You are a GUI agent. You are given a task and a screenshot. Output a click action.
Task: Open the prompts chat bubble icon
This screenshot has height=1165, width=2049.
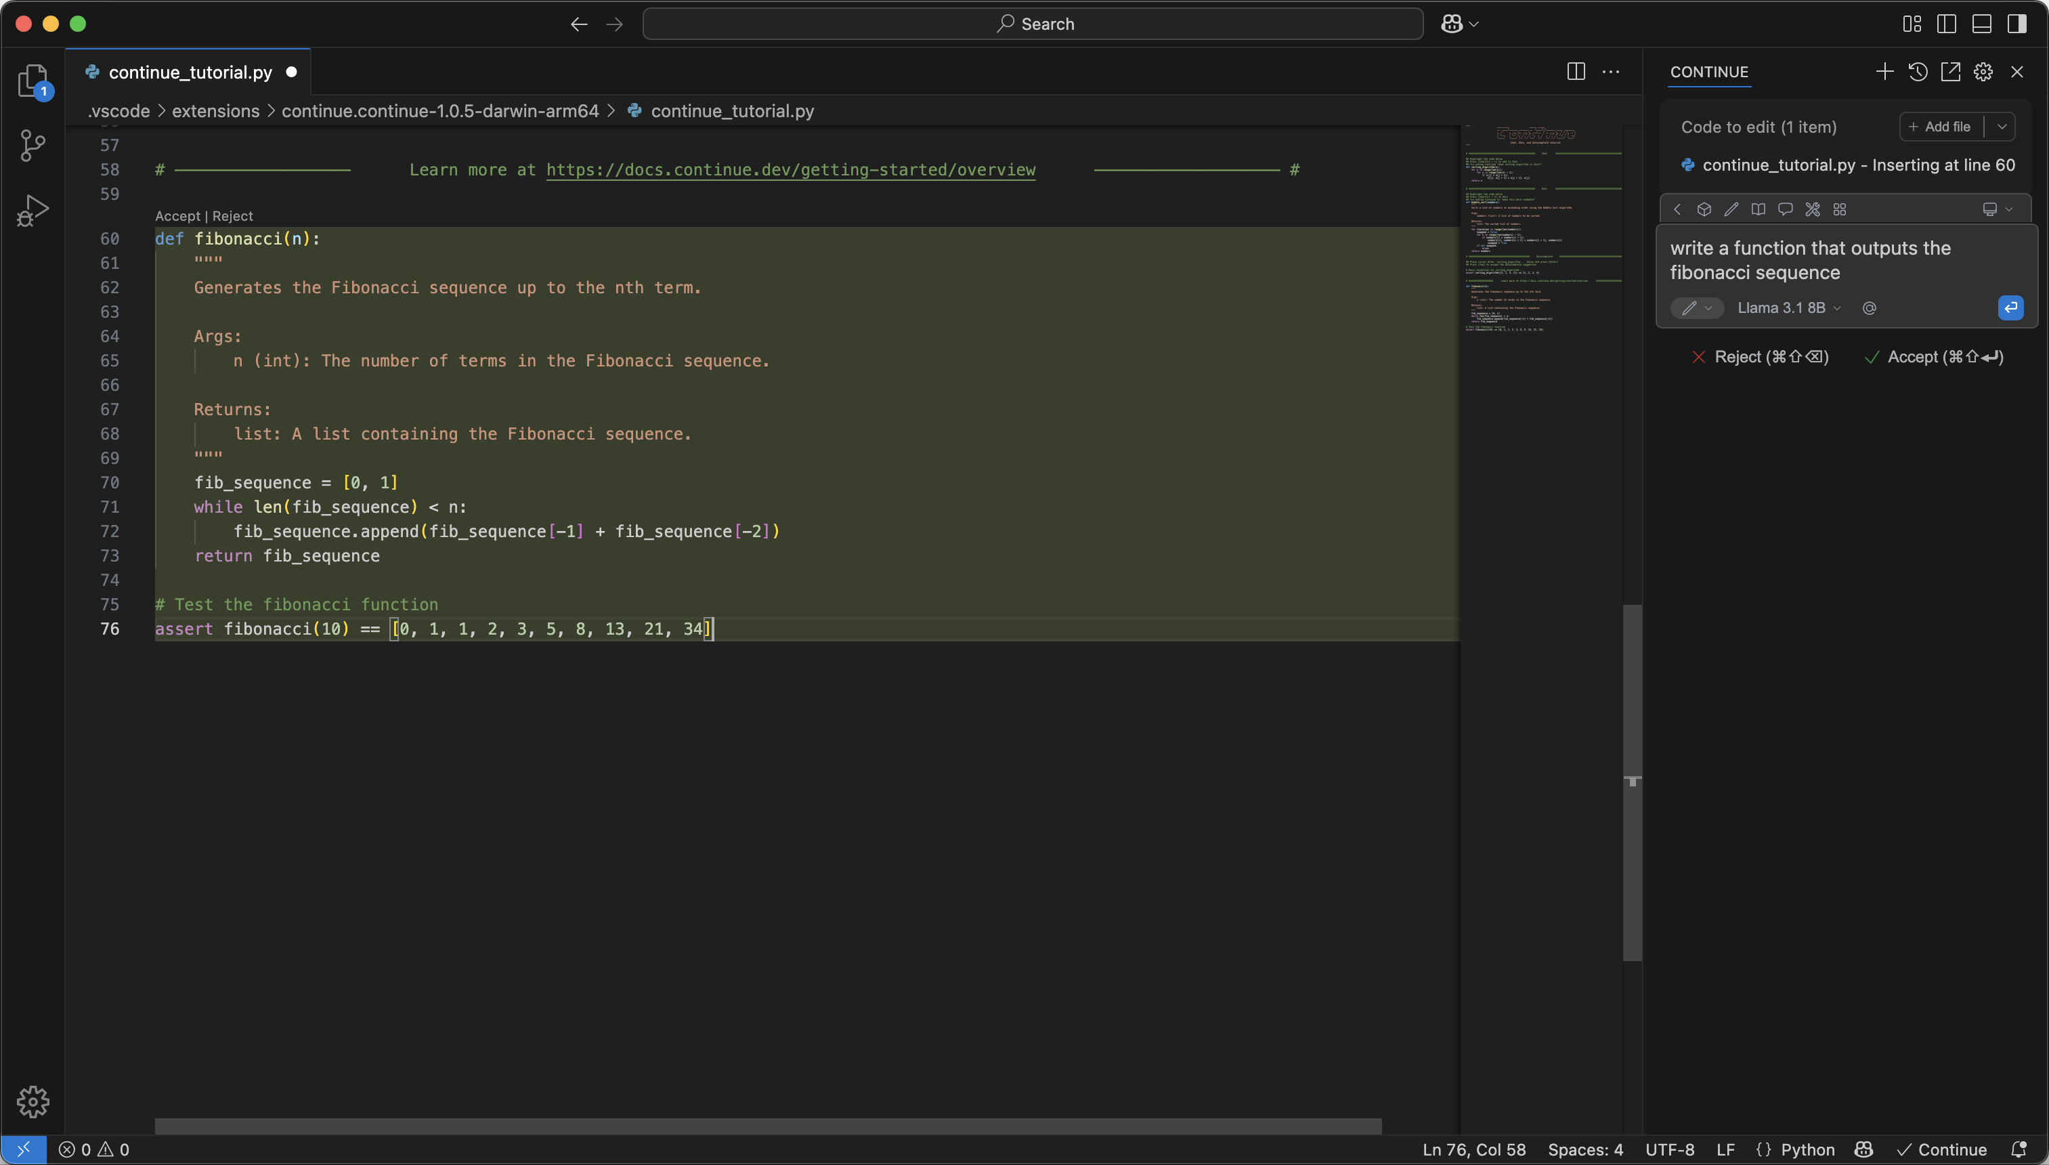click(1785, 209)
